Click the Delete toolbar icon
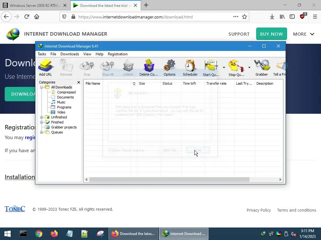Screen dimensions: 321x240 tap(128, 68)
